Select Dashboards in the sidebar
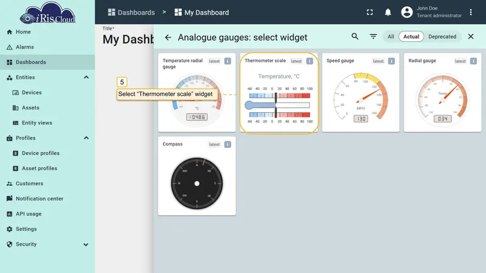486x273 pixels. 47,62
